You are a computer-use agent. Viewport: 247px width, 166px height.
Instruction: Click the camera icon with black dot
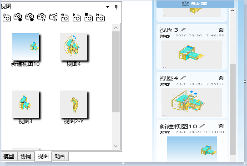[18, 17]
